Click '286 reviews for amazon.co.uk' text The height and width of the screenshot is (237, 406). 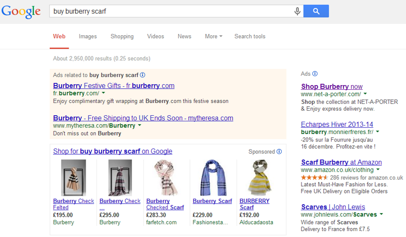point(366,177)
